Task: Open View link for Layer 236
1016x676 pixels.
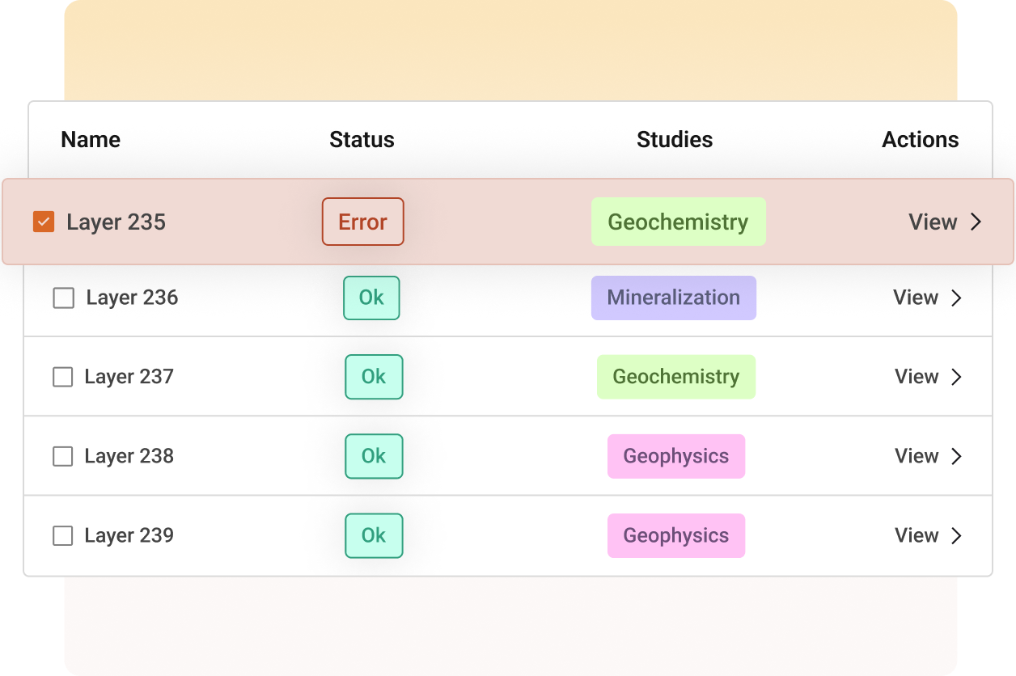Action: [x=916, y=298]
